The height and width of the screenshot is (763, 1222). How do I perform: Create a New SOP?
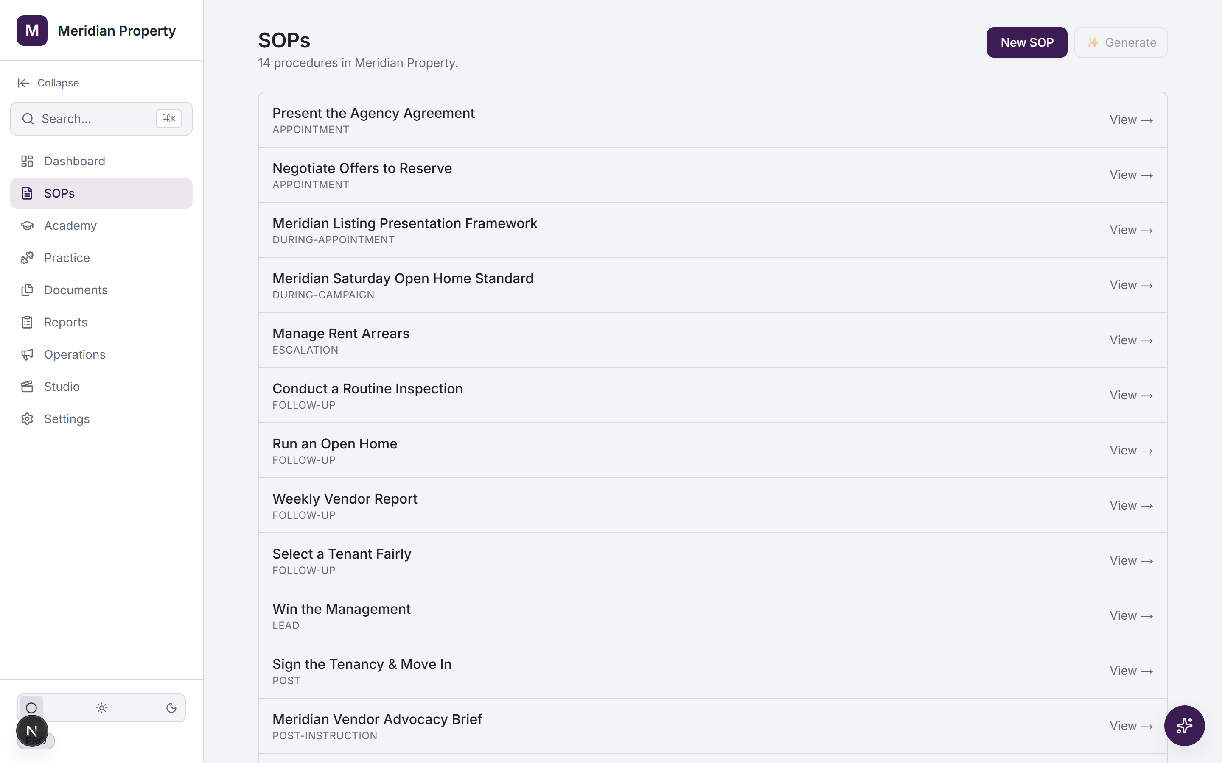(1026, 42)
